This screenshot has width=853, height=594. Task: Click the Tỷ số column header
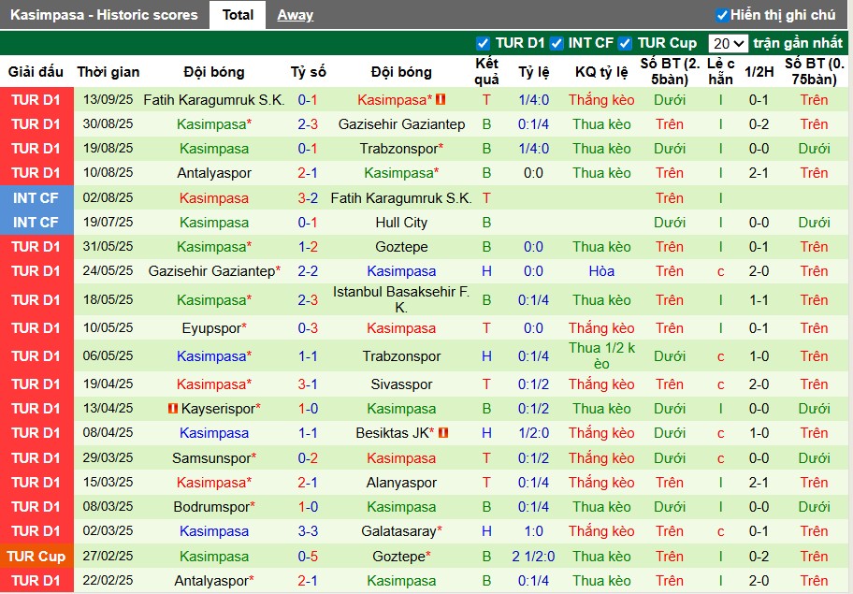point(308,72)
